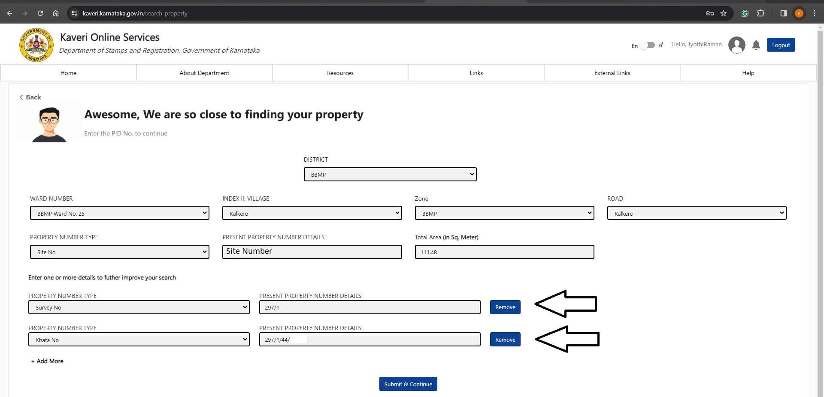Viewport: 824px width, 397px height.
Task: Expand the DISTRICT dropdown showing BBMP
Action: (390, 174)
